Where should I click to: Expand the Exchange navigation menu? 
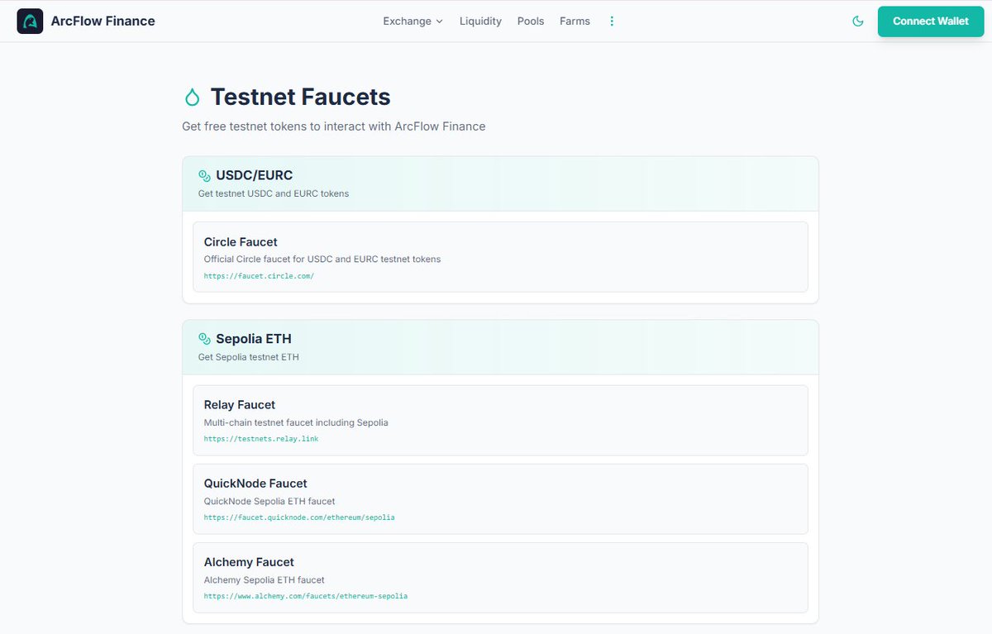[407, 21]
